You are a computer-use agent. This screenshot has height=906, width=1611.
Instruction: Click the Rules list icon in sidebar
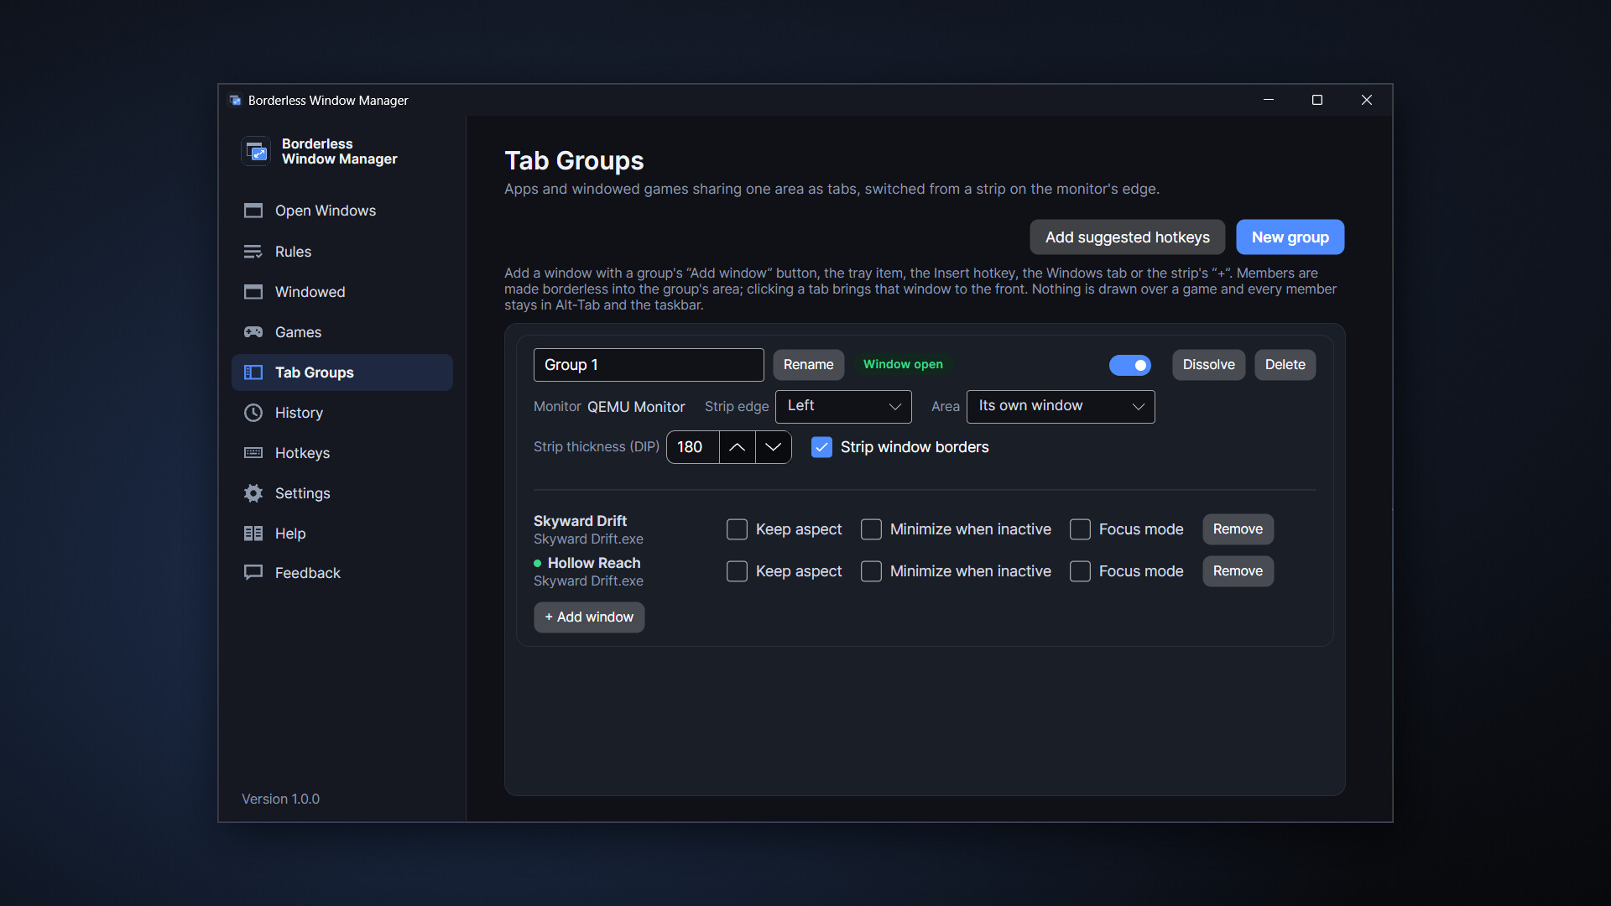pyautogui.click(x=253, y=252)
